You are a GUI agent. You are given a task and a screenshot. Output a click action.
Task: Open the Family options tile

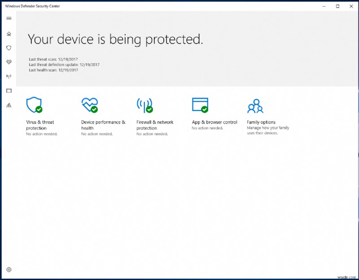pos(262,122)
